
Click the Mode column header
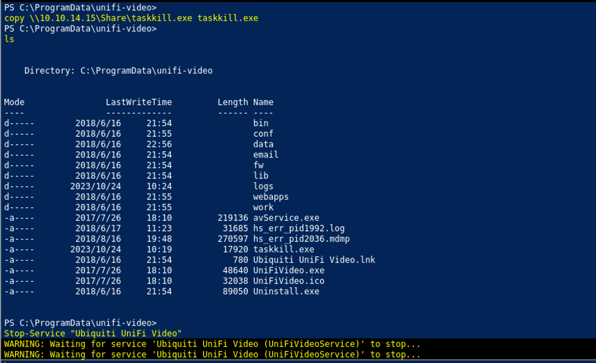pyautogui.click(x=14, y=102)
